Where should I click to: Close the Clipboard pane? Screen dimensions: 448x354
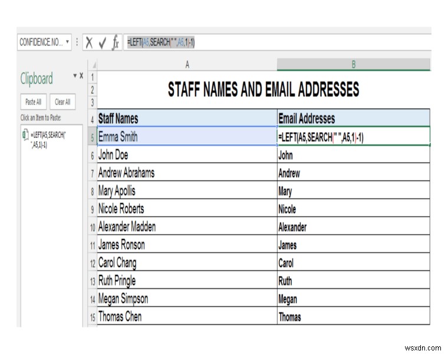click(81, 76)
